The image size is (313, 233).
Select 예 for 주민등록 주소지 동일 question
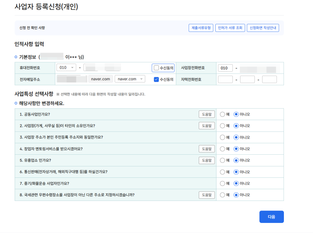click(x=222, y=137)
